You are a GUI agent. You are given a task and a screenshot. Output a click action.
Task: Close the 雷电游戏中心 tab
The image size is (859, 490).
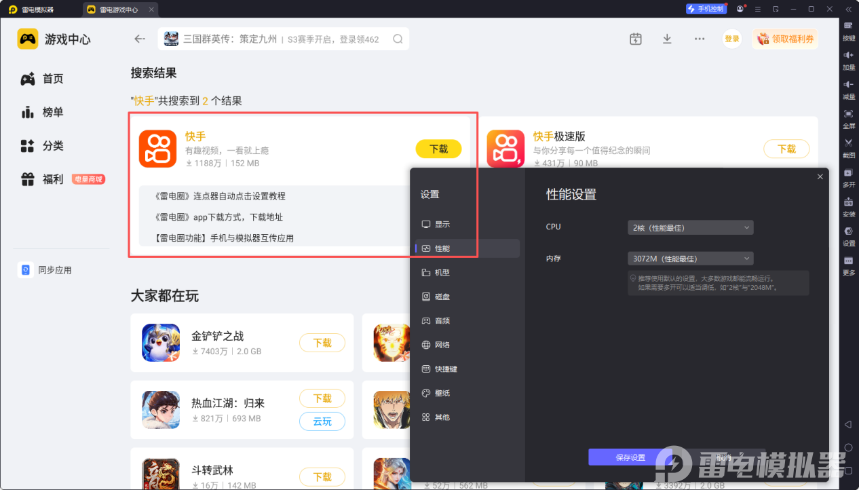(x=151, y=10)
